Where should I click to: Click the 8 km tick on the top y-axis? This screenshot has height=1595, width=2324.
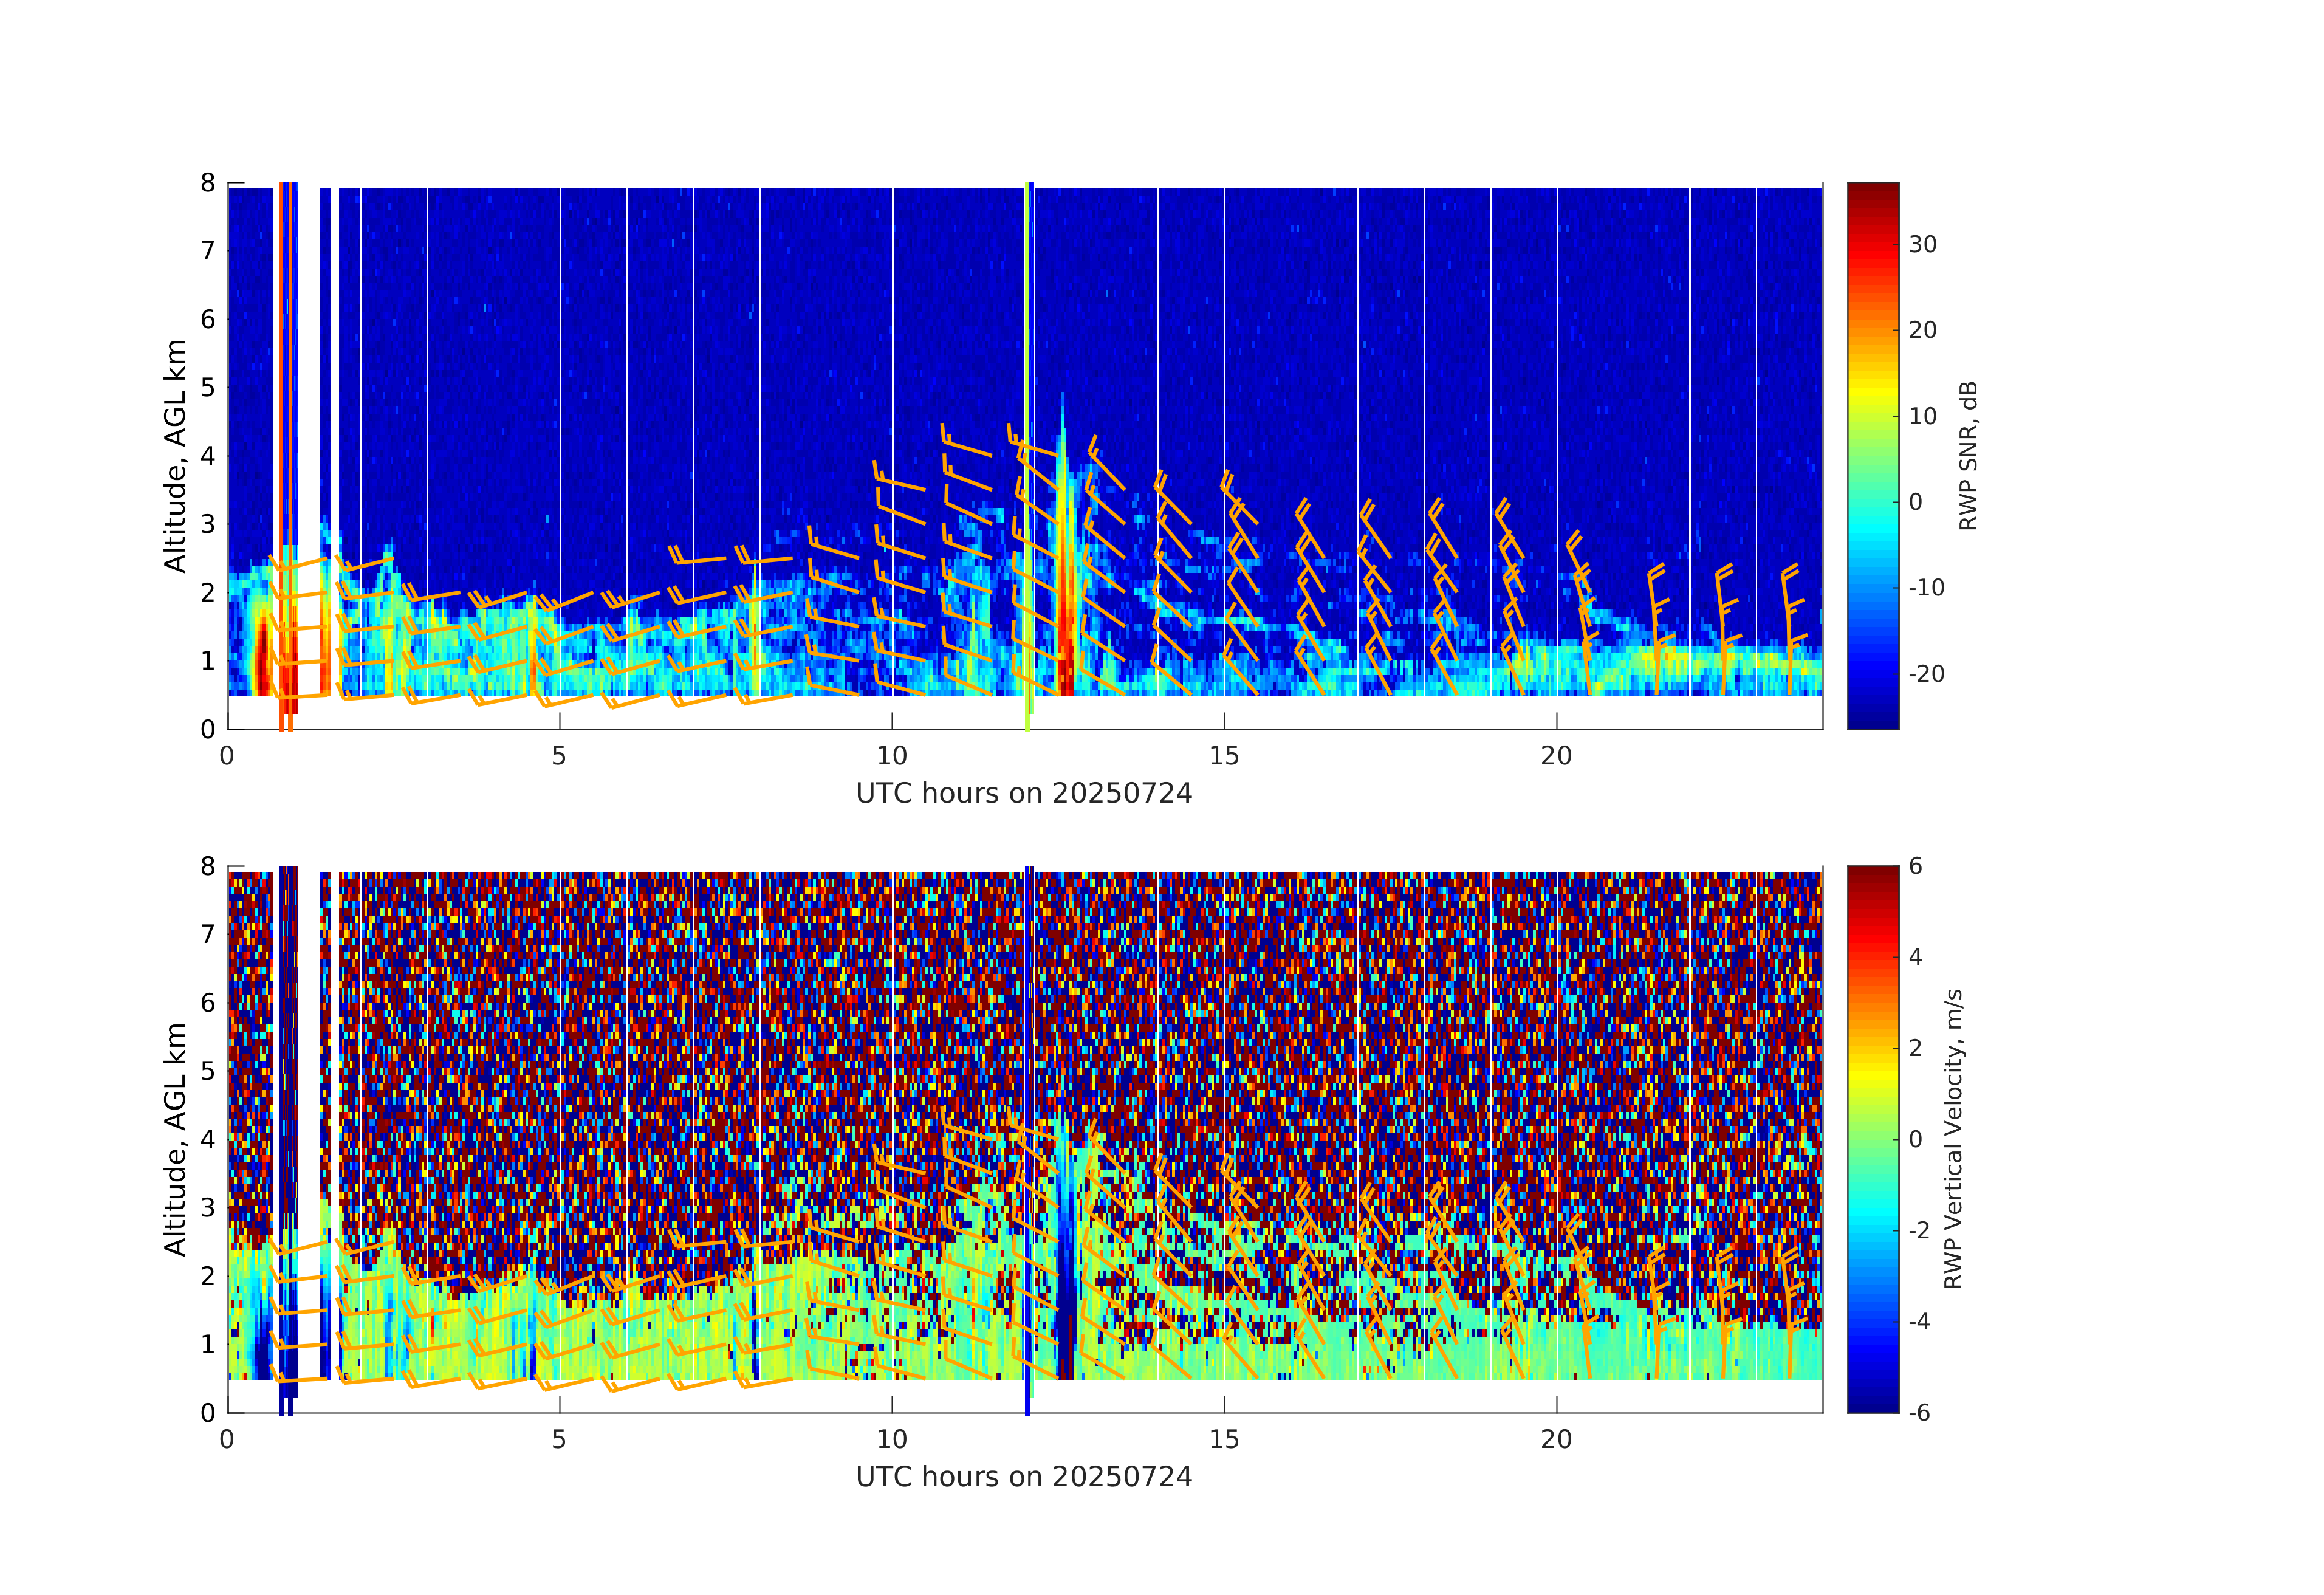(x=208, y=183)
